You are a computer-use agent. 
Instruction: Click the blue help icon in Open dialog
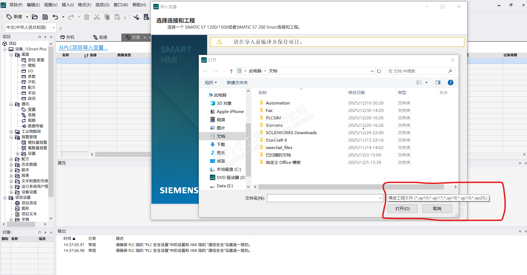pos(451,82)
